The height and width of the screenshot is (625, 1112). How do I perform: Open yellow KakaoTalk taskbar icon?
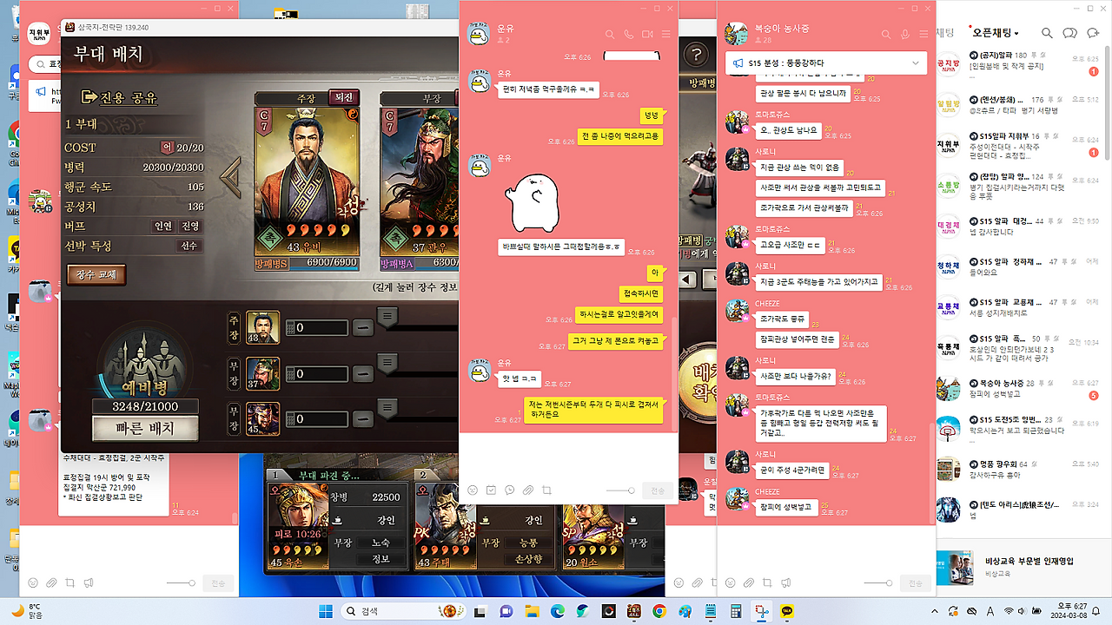pos(787,611)
